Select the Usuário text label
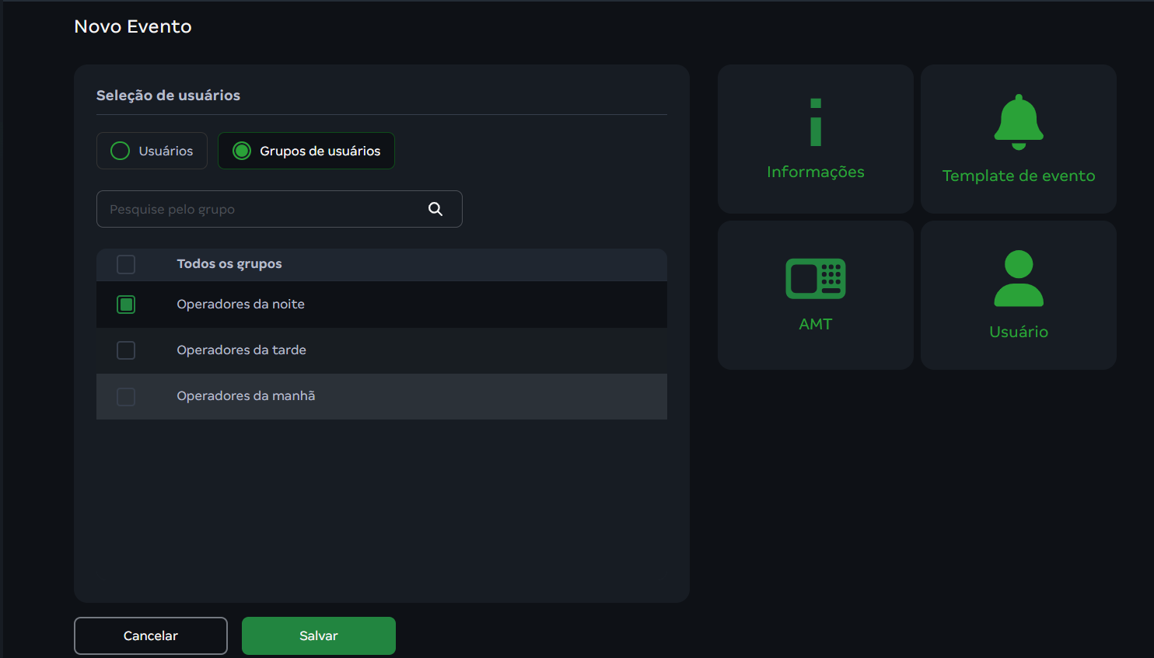1154x658 pixels. (1018, 332)
